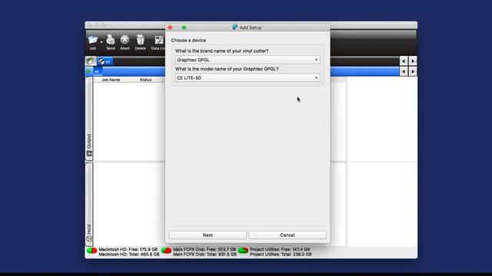
Task: Click the Cancel button
Action: [288, 235]
